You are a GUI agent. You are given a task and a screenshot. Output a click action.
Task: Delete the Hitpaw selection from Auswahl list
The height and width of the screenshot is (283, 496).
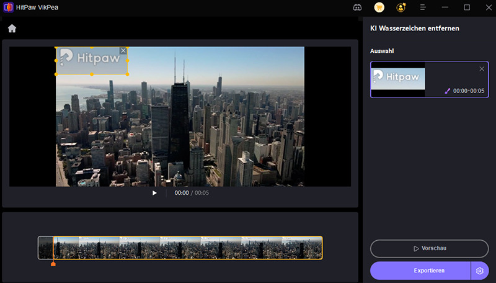(x=482, y=69)
